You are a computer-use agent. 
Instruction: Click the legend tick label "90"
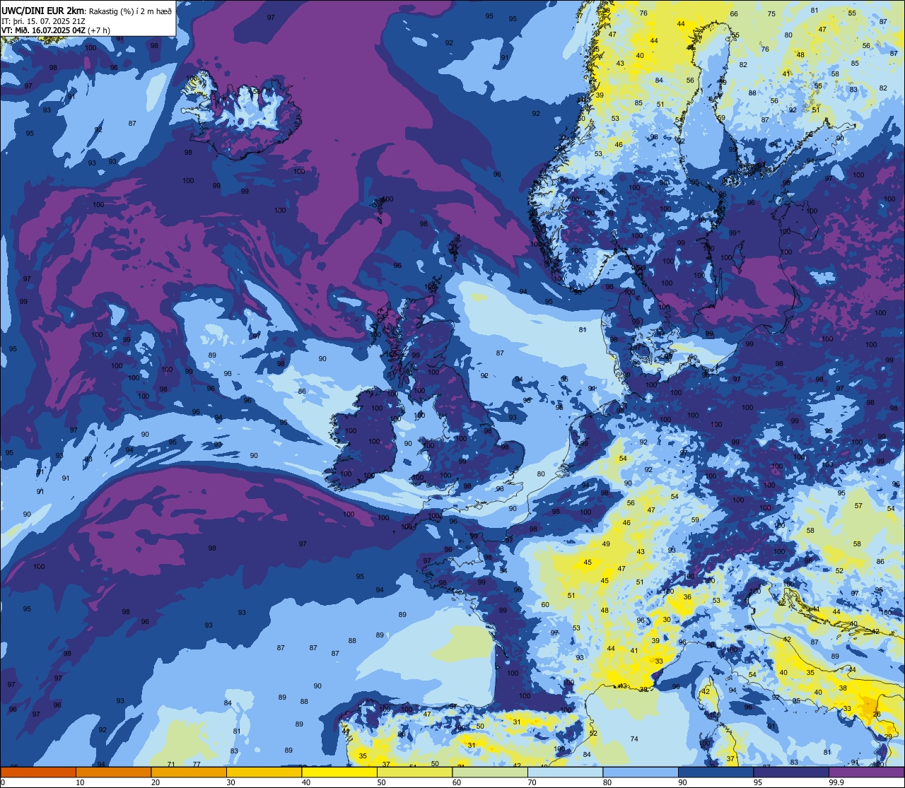(682, 782)
